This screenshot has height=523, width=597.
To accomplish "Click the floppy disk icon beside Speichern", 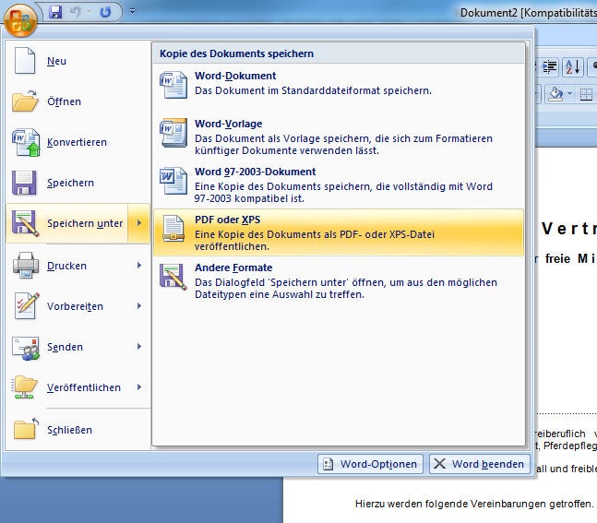I will pos(24,183).
